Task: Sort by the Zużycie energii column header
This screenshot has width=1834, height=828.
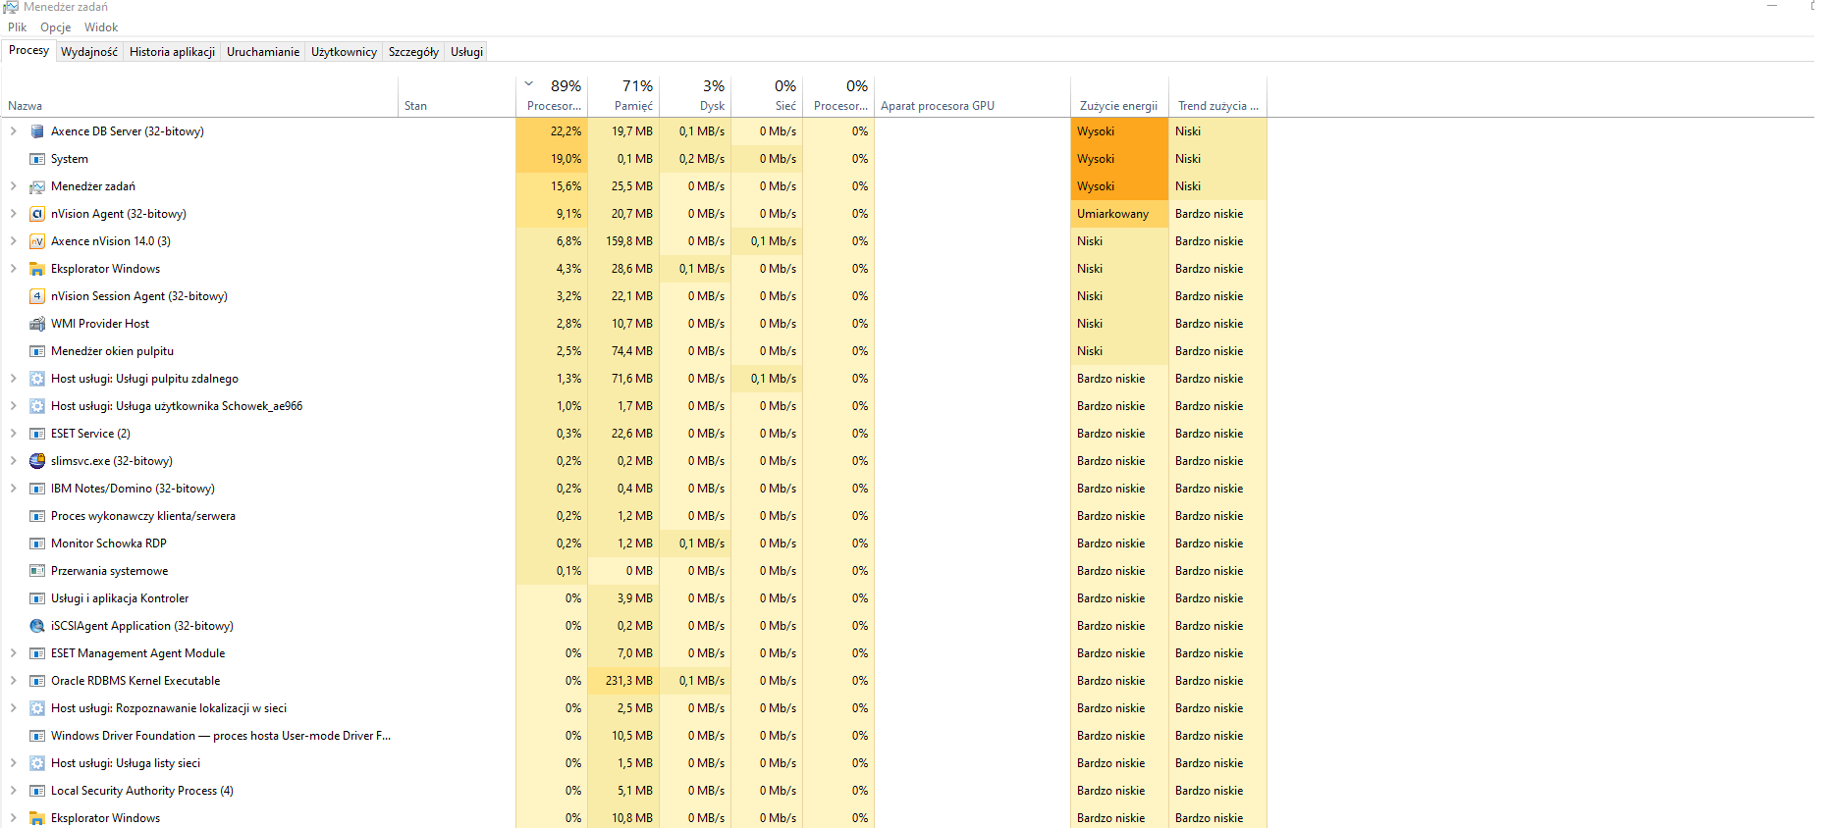Action: (x=1119, y=96)
